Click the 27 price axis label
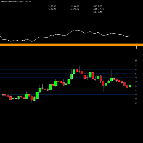 (136, 90)
